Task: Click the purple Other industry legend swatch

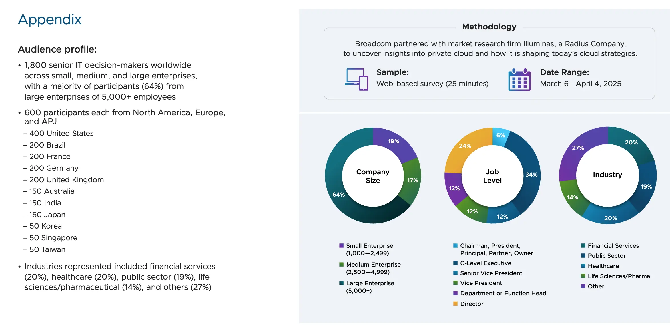Action: pyautogui.click(x=583, y=286)
